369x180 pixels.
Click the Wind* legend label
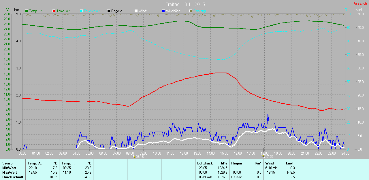click(x=143, y=11)
